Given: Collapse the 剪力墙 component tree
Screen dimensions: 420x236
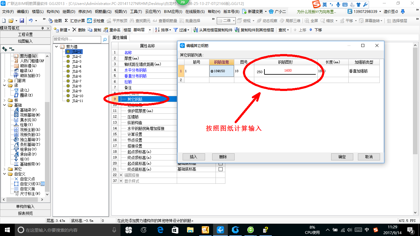Looking at the screenshot, I should coord(57,47).
